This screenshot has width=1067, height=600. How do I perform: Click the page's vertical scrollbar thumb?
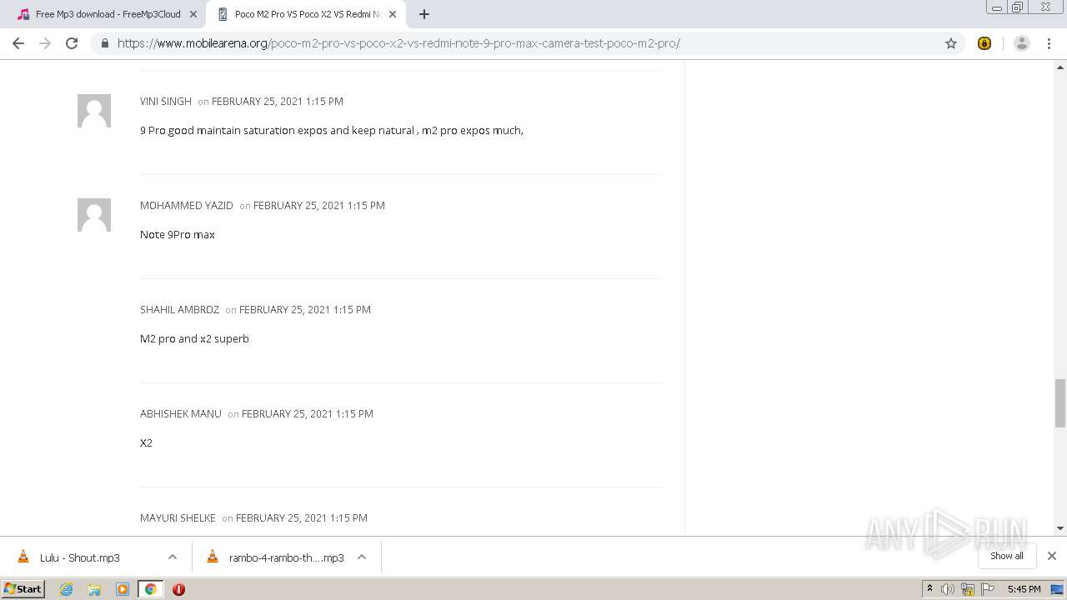pyautogui.click(x=1060, y=402)
